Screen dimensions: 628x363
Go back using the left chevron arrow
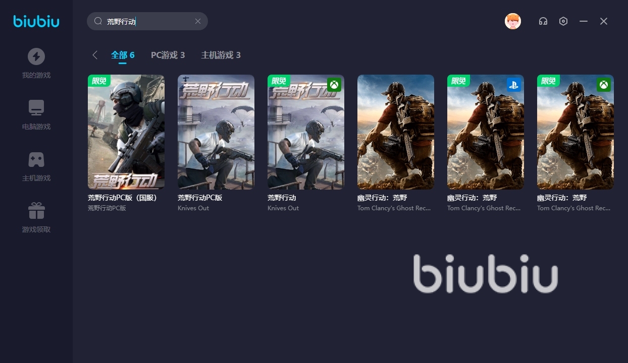pos(95,55)
